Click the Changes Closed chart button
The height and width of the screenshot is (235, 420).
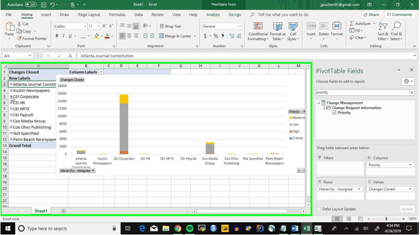[x=72, y=80]
